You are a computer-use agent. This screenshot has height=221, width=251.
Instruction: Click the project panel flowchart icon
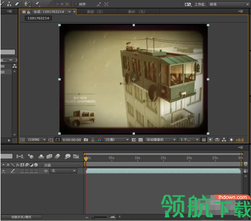coord(15,66)
